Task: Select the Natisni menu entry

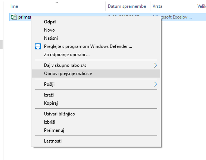Action: 51,38
